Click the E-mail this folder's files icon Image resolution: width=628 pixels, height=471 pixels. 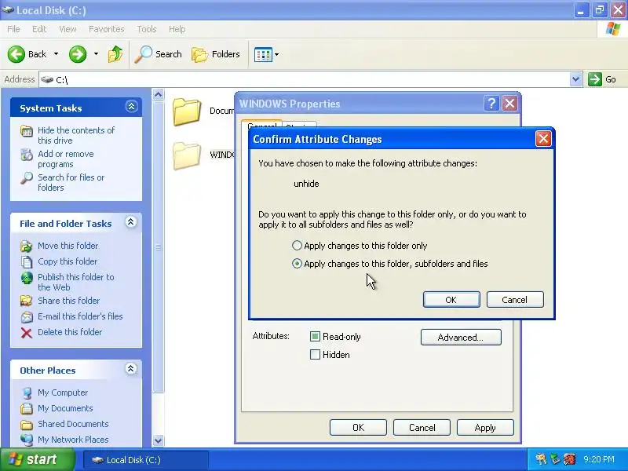27,316
